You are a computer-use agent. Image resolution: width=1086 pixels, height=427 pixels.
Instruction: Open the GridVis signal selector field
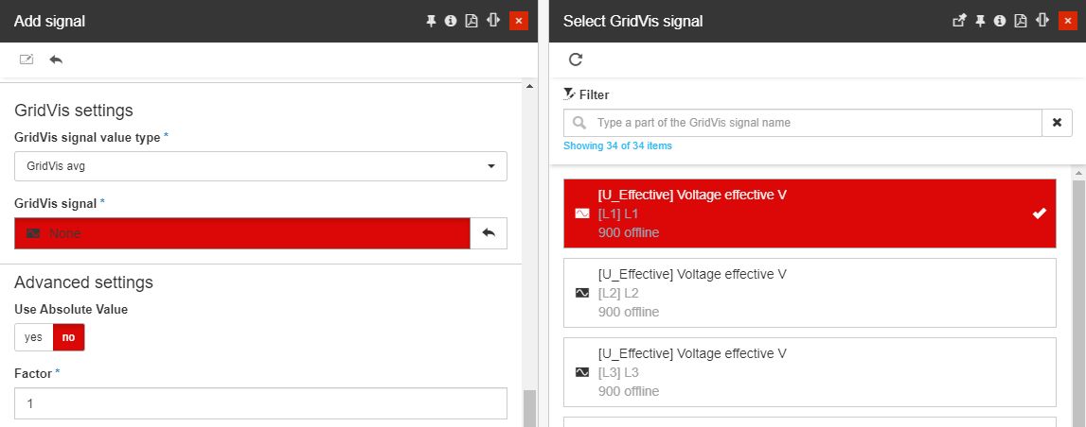(x=242, y=233)
